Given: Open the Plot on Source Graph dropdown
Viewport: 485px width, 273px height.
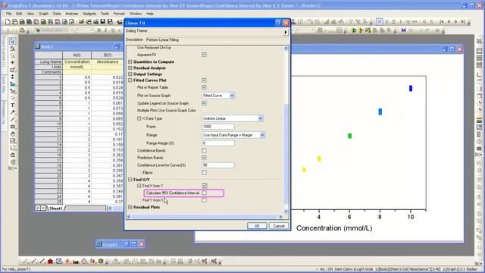Looking at the screenshot, I should 232,96.
